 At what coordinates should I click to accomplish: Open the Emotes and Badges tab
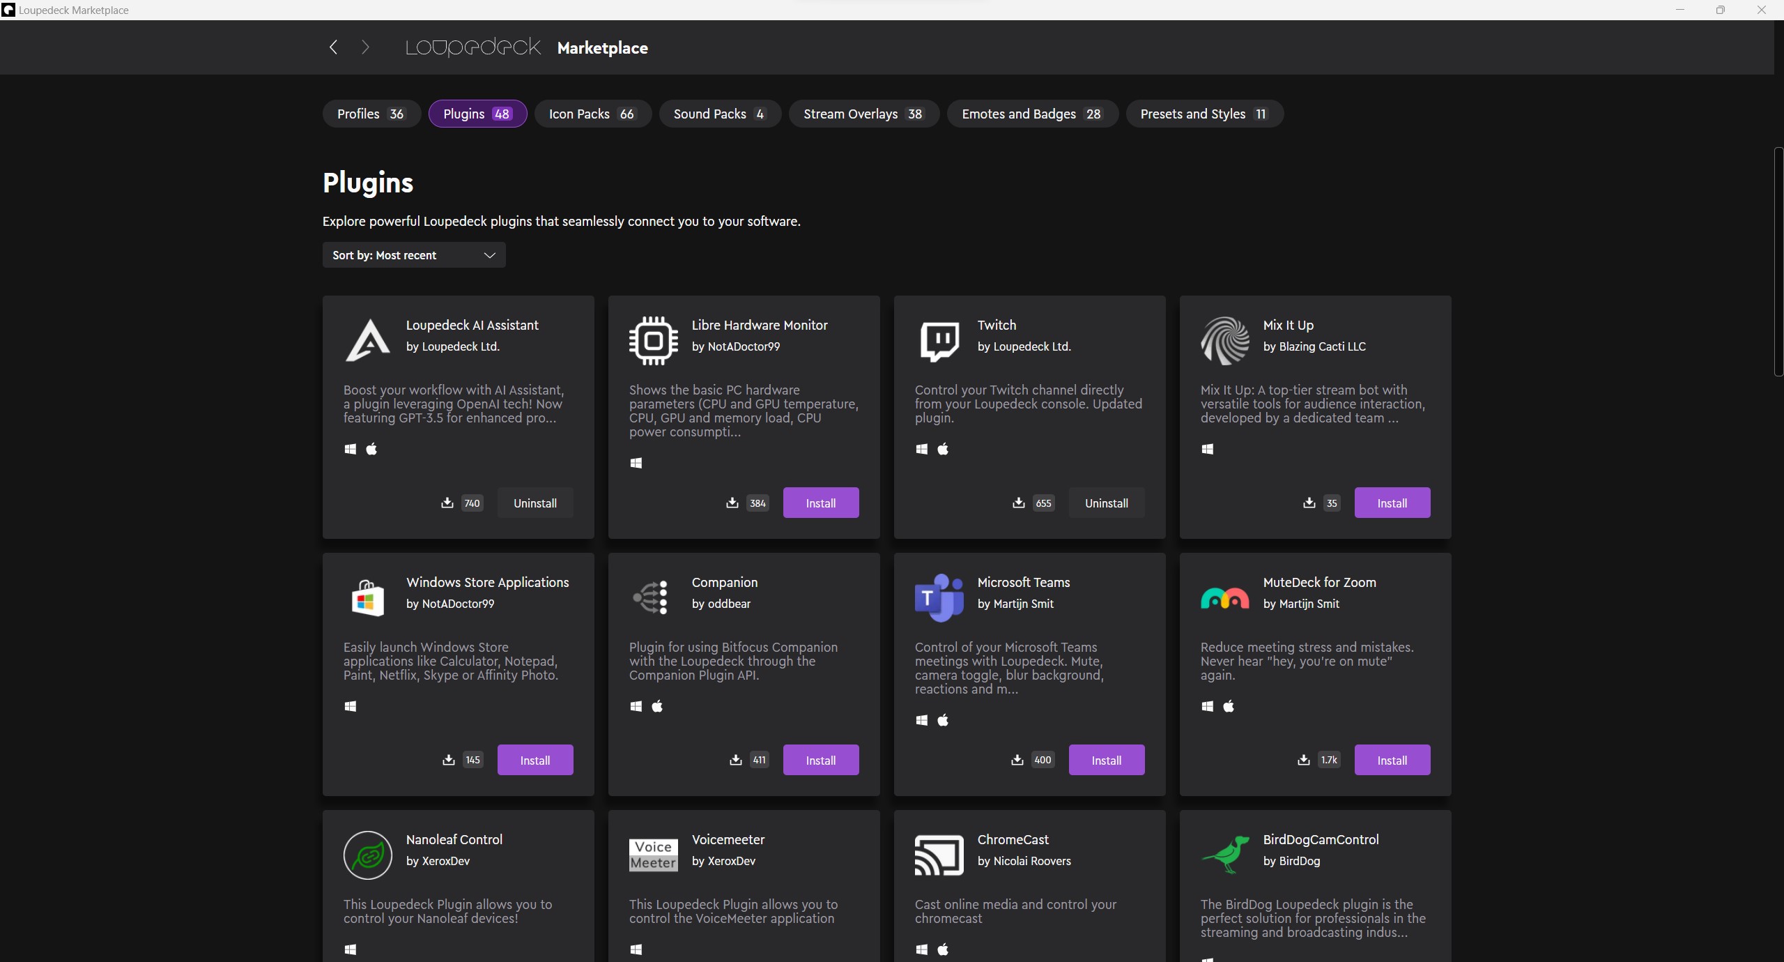1033,114
